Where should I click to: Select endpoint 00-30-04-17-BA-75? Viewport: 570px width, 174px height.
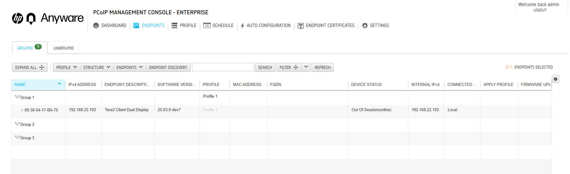point(41,110)
